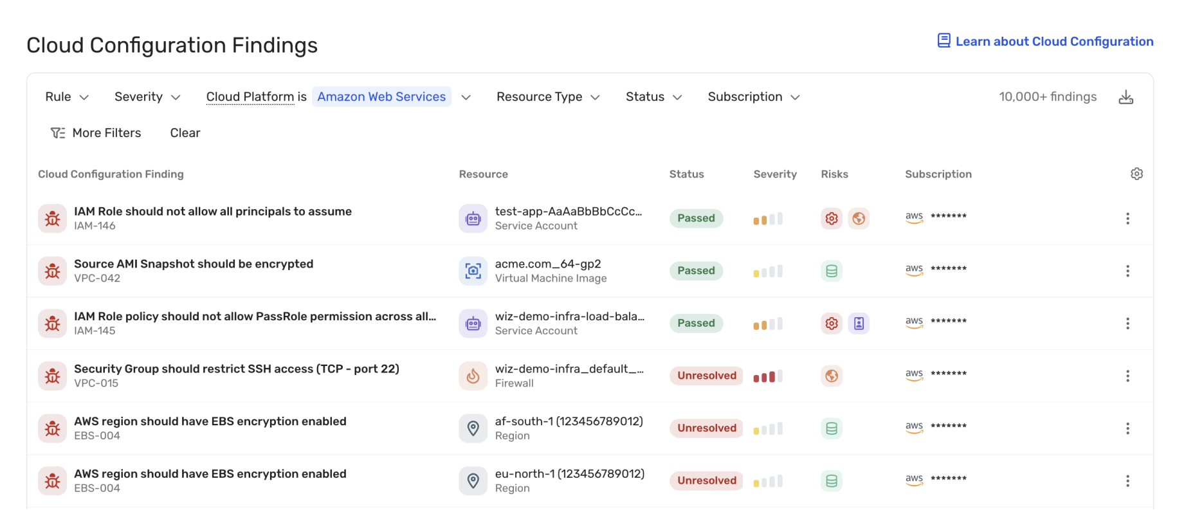
Task: Click Passed status badge in IAM-146 row
Action: 696,219
